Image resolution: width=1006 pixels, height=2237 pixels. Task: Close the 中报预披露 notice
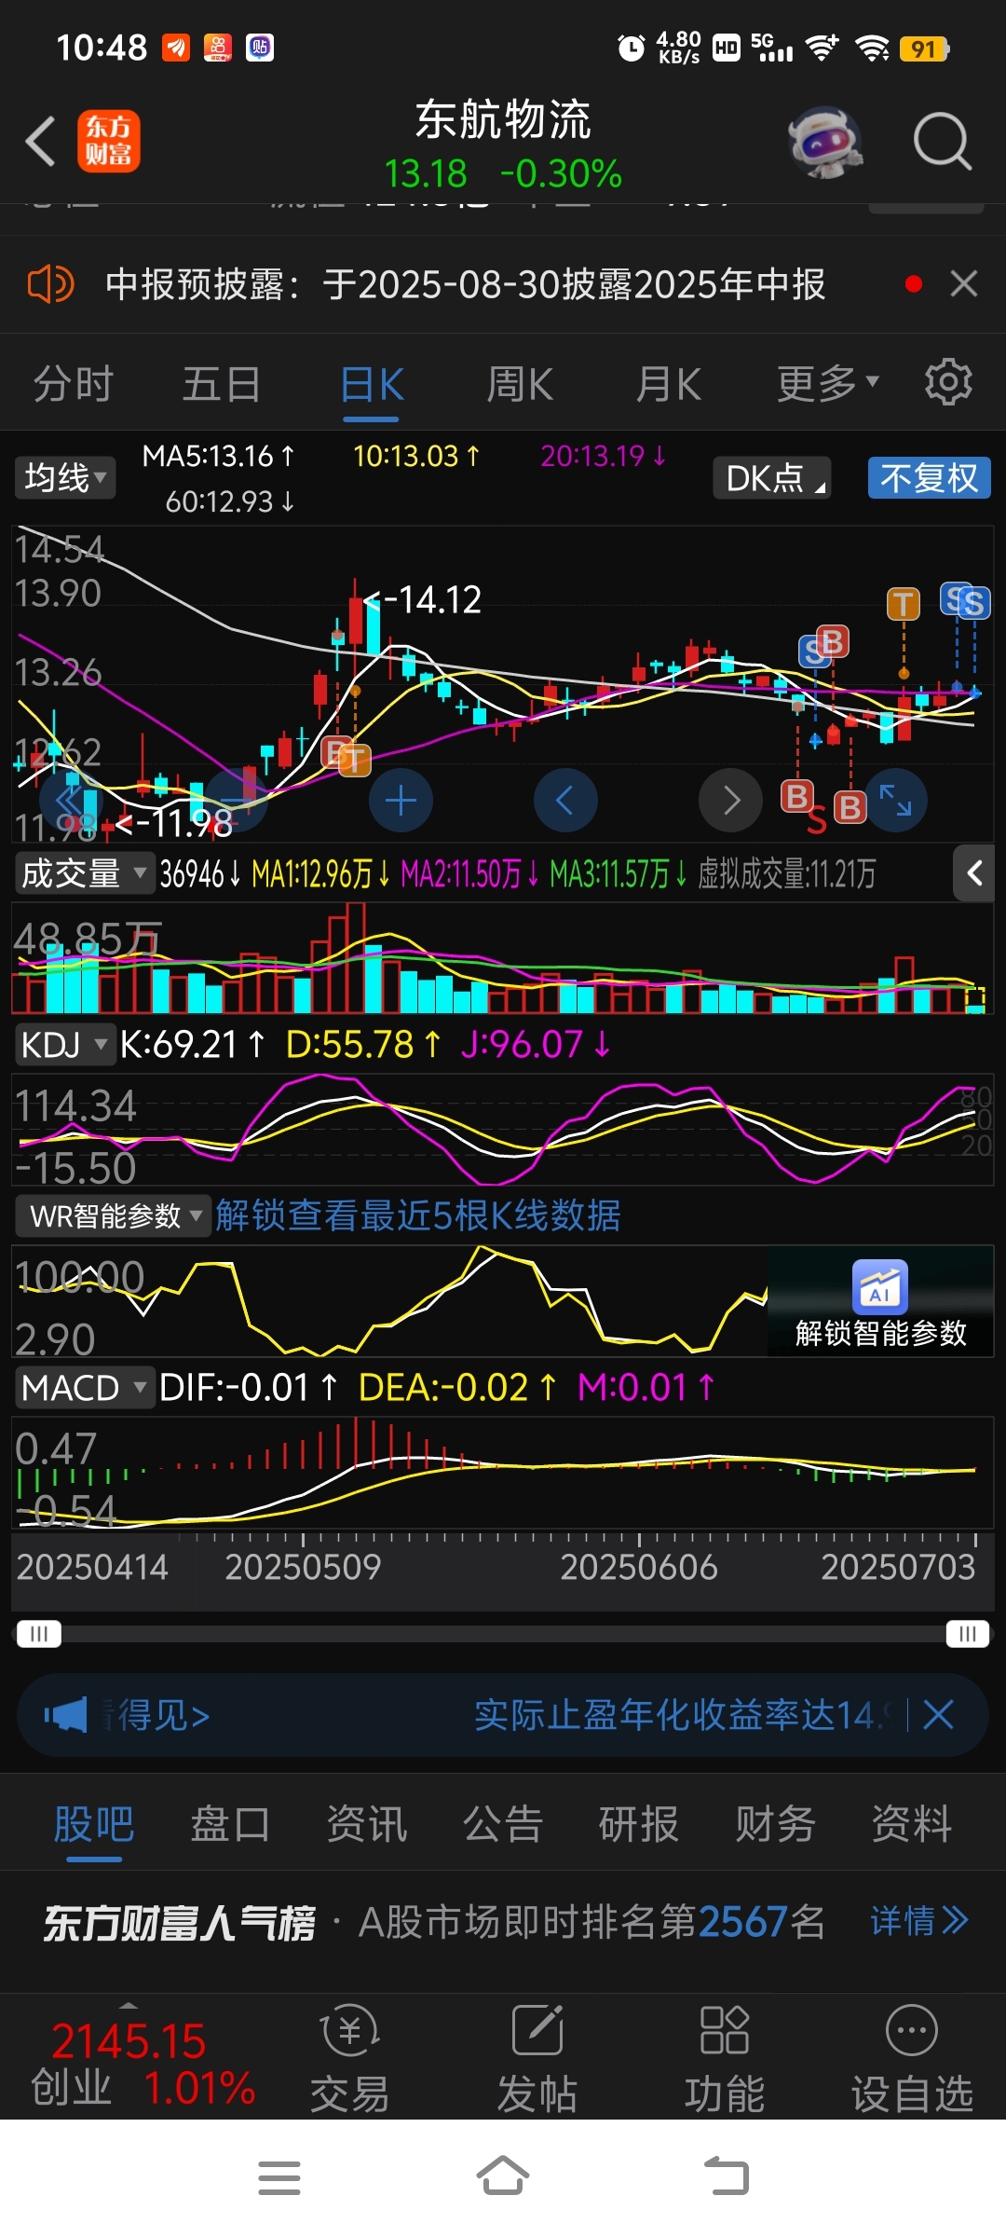point(964,283)
